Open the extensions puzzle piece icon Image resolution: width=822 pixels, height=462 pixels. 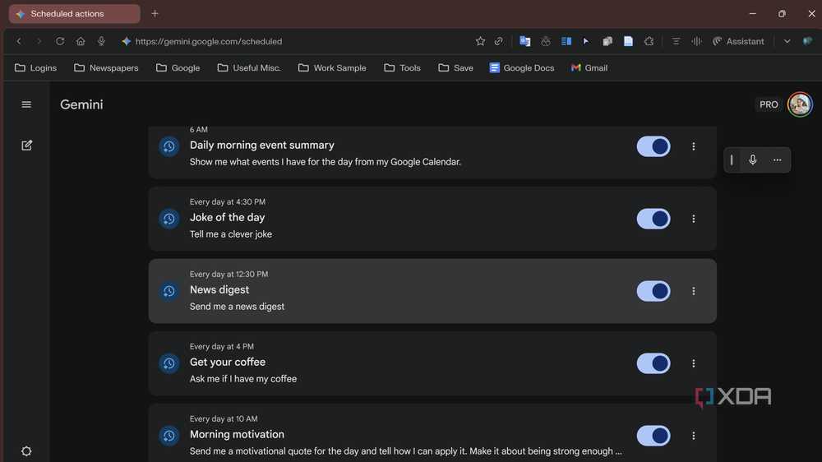click(x=649, y=41)
